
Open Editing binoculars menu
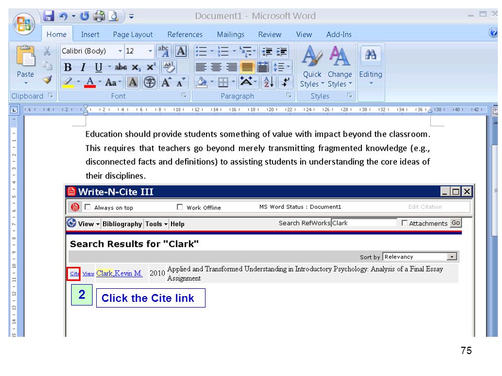click(x=370, y=66)
